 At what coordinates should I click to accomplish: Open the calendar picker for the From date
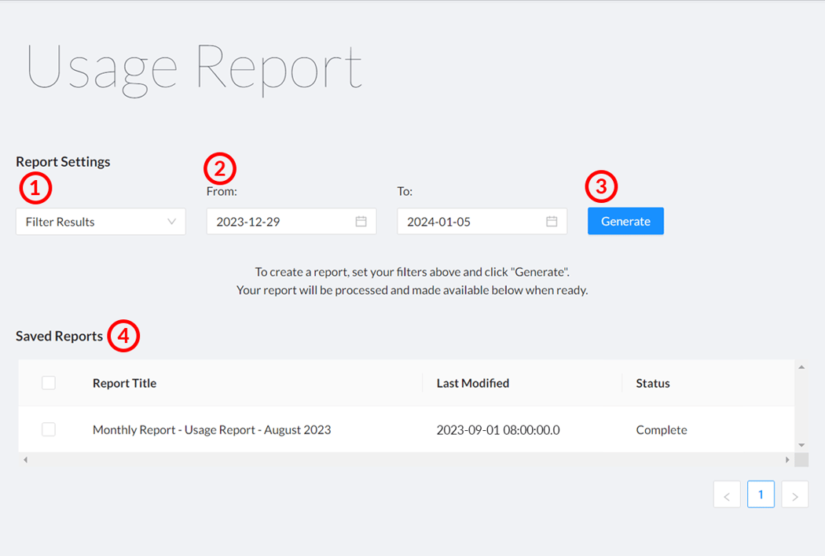362,221
